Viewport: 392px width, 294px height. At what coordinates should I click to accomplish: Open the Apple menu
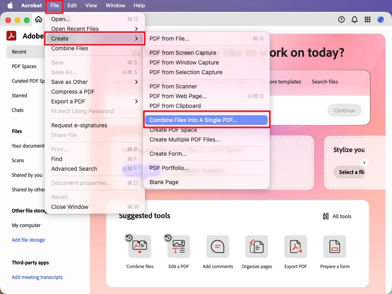pos(10,5)
